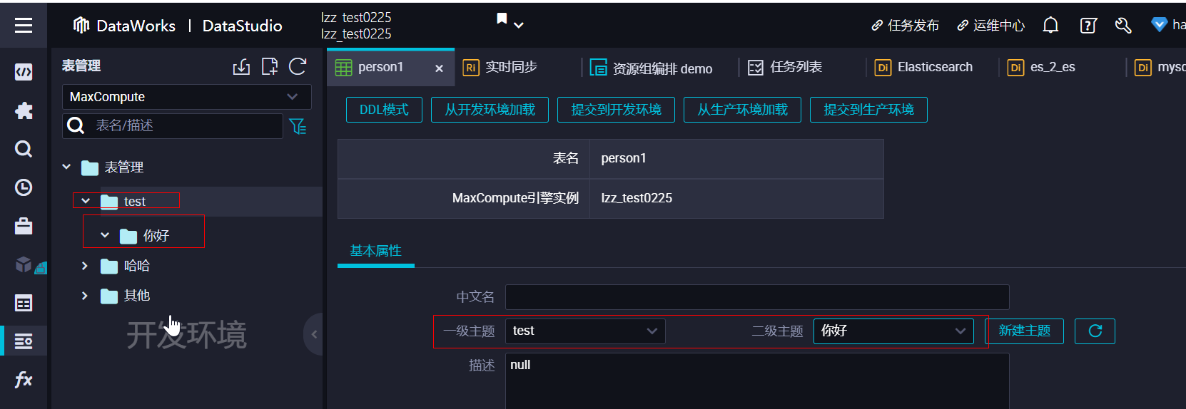Refresh the table management list

tap(298, 66)
